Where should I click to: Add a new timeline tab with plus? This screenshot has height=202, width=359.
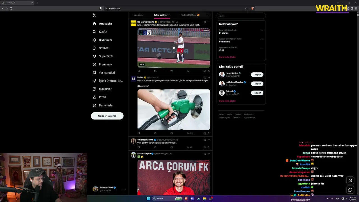pos(208,15)
